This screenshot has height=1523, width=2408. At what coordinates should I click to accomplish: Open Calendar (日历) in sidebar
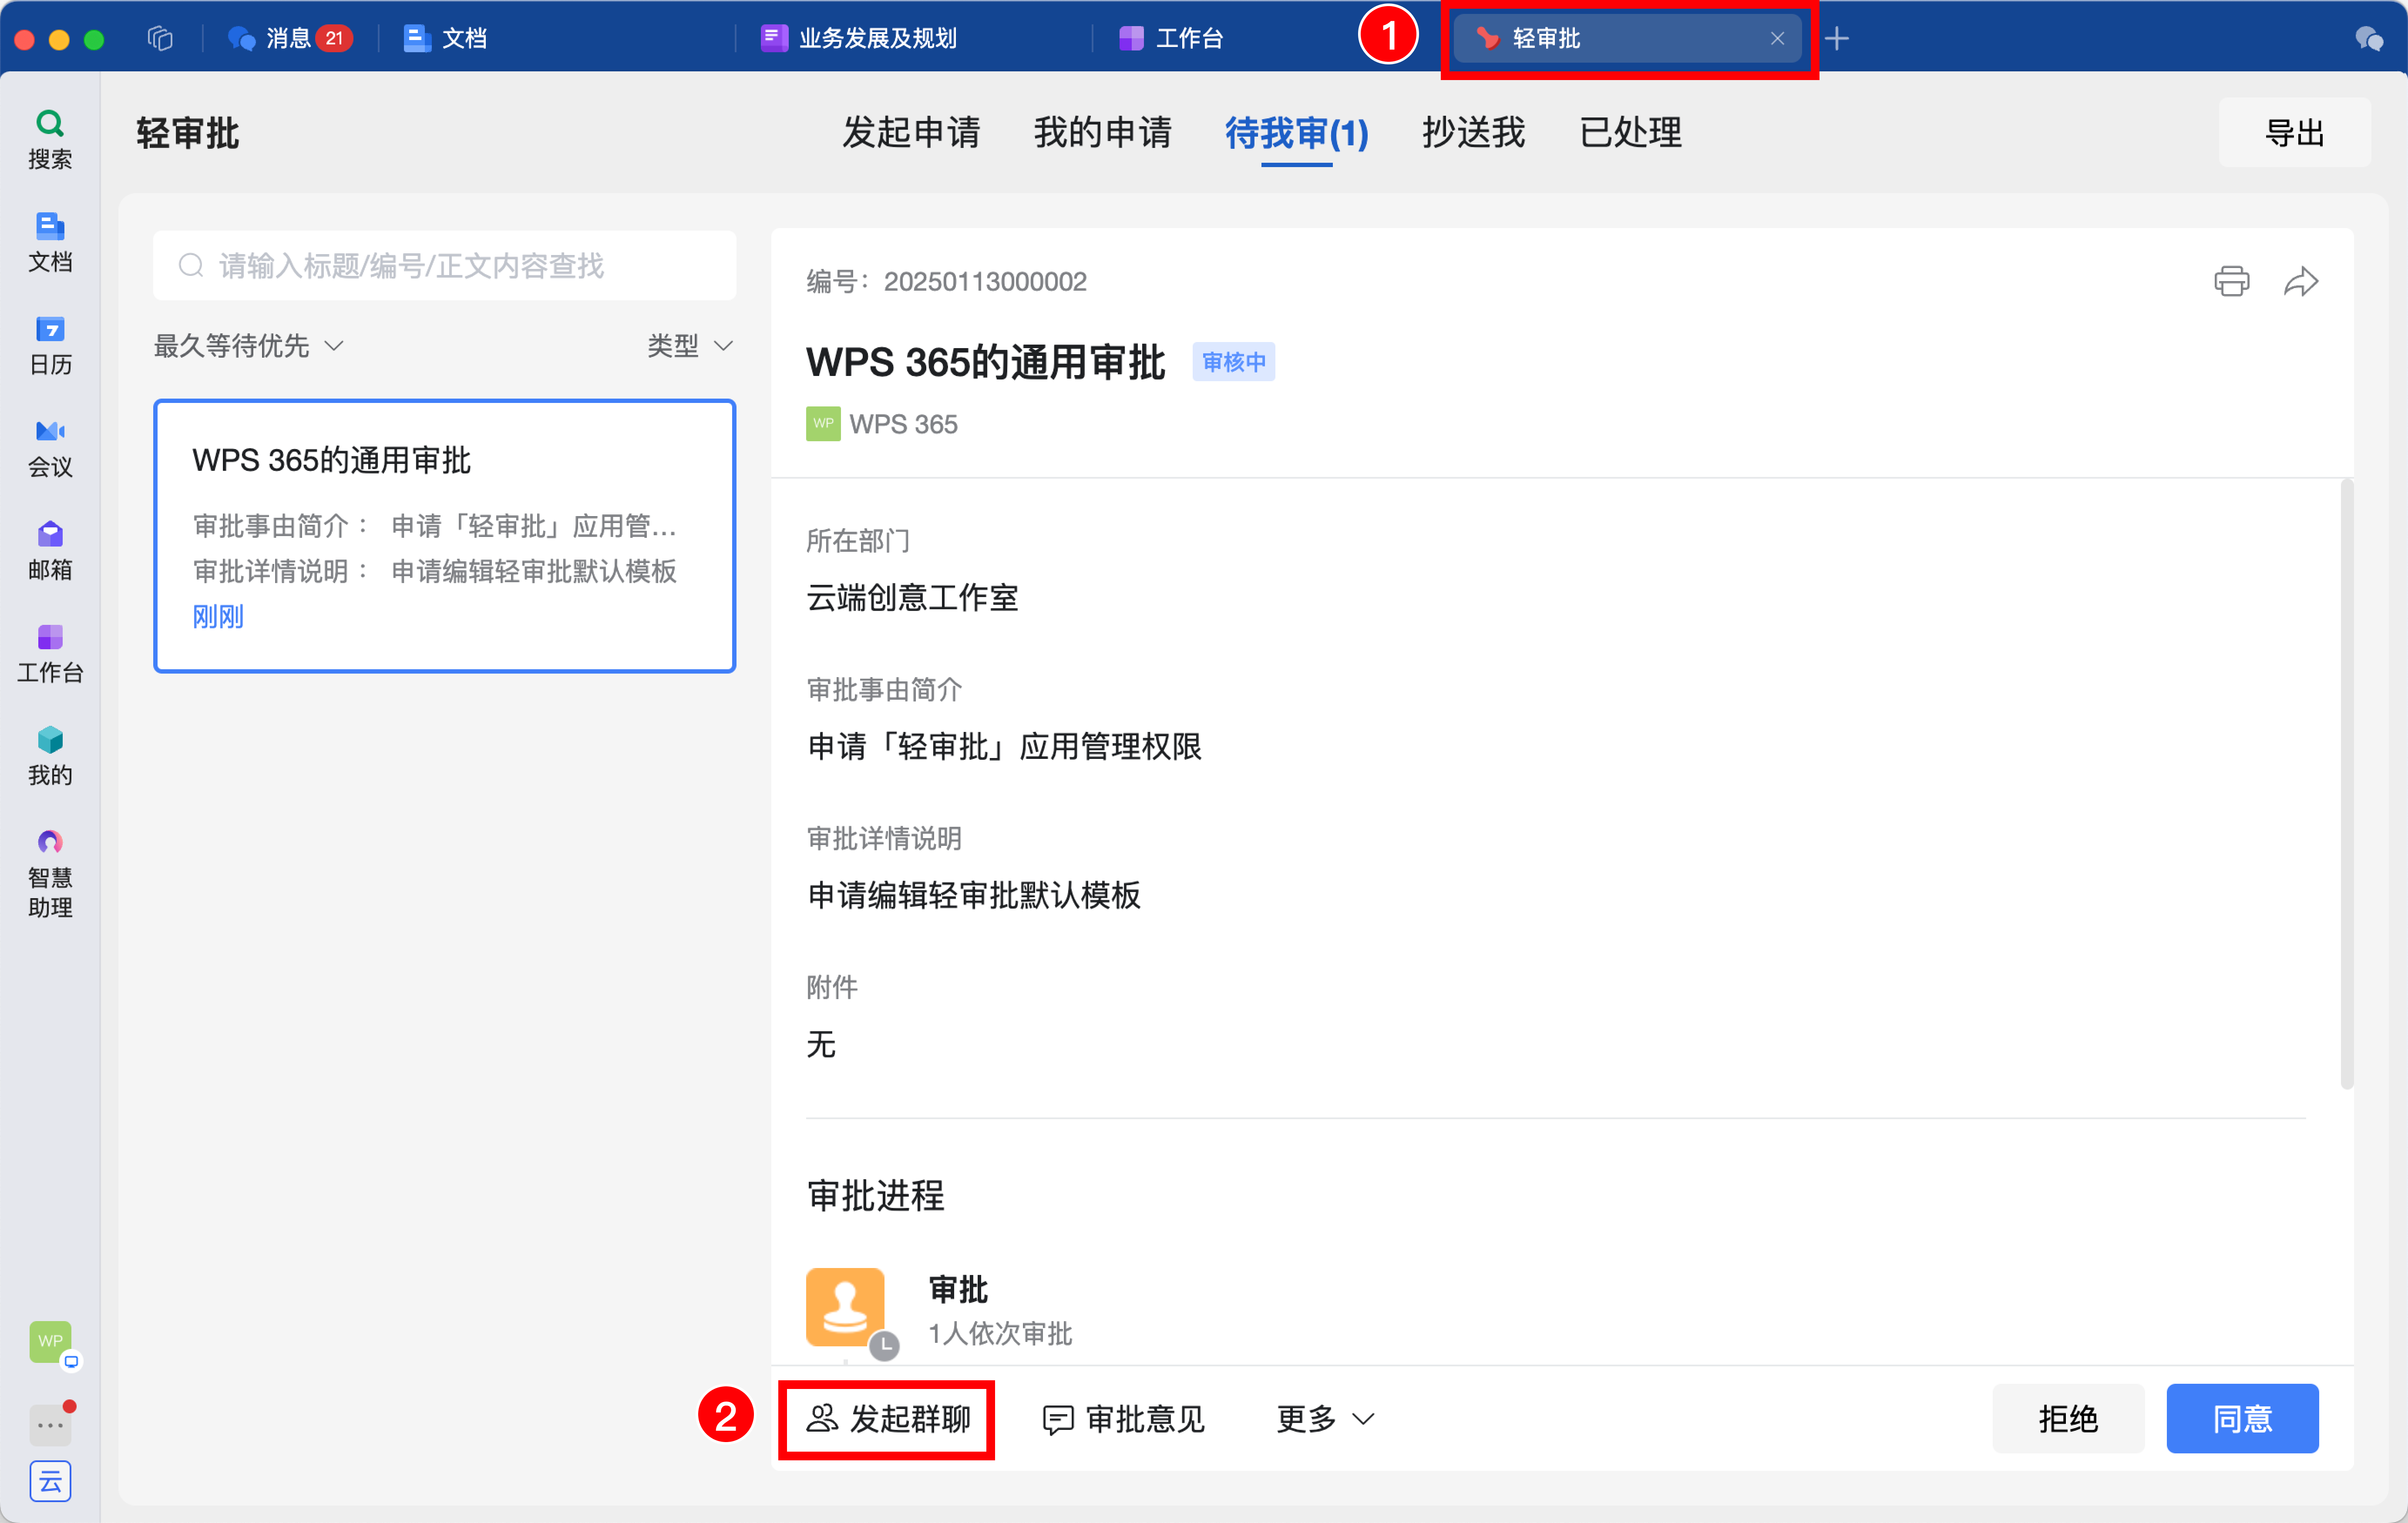click(50, 345)
